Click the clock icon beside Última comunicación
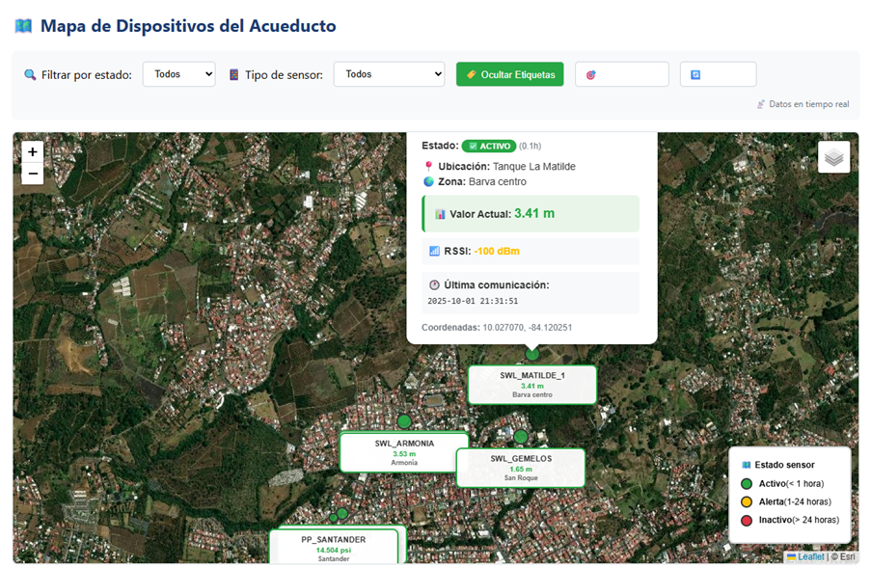The image size is (871, 567). (433, 283)
